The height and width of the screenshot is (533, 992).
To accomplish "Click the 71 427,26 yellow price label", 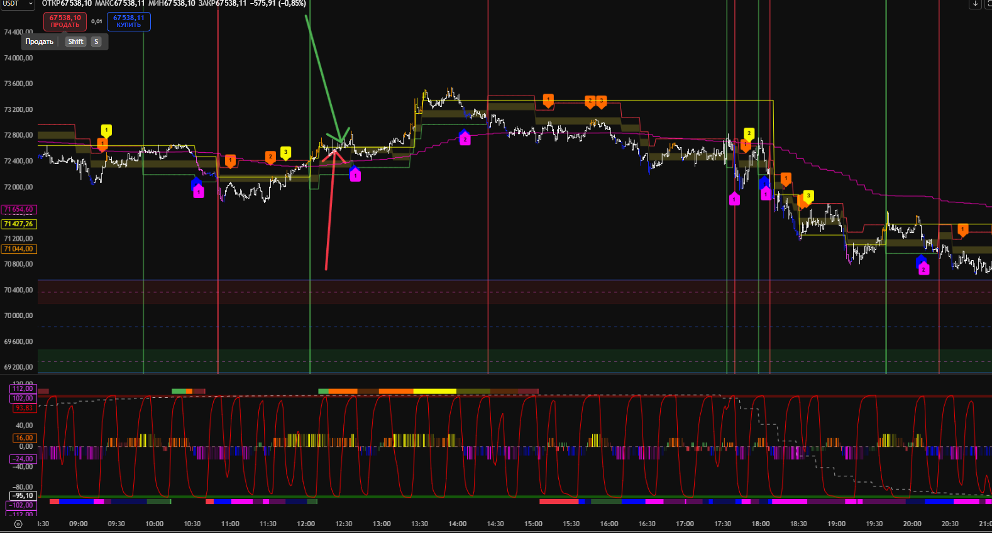I will (x=19, y=224).
